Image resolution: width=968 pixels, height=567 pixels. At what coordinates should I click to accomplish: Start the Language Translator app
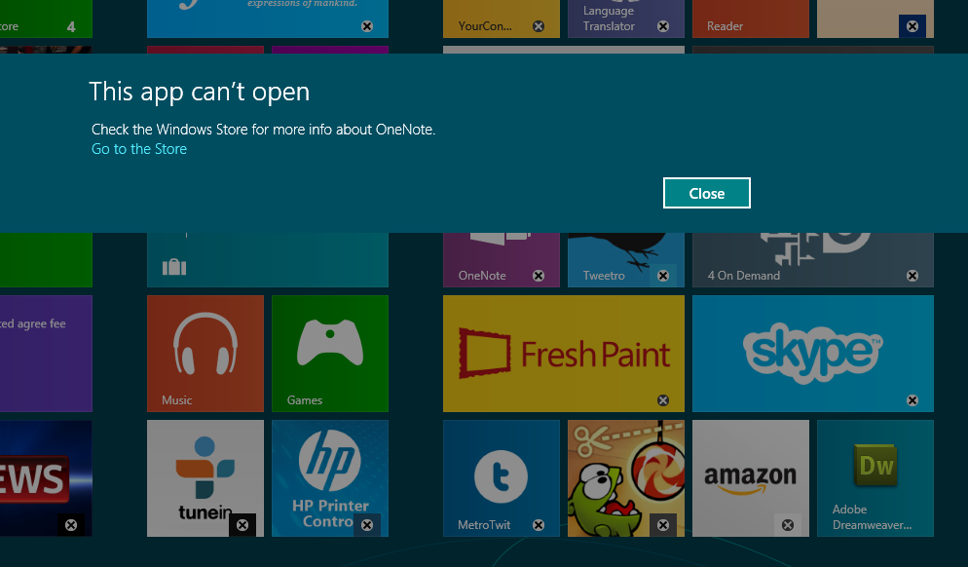(625, 18)
